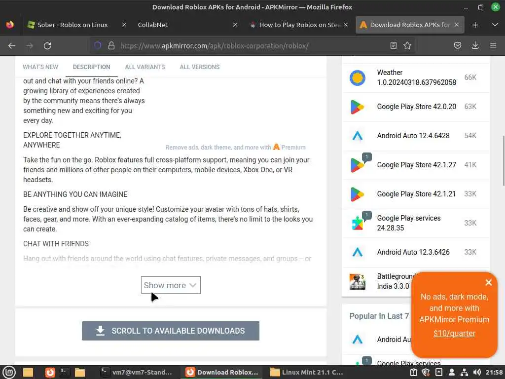This screenshot has width=505, height=379.
Task: Switch to Linux Mint 21.1 file window
Action: [x=307, y=372]
